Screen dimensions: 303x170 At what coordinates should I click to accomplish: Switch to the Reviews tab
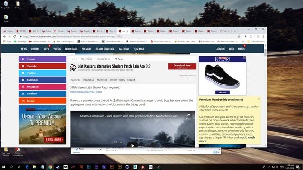(x=102, y=80)
